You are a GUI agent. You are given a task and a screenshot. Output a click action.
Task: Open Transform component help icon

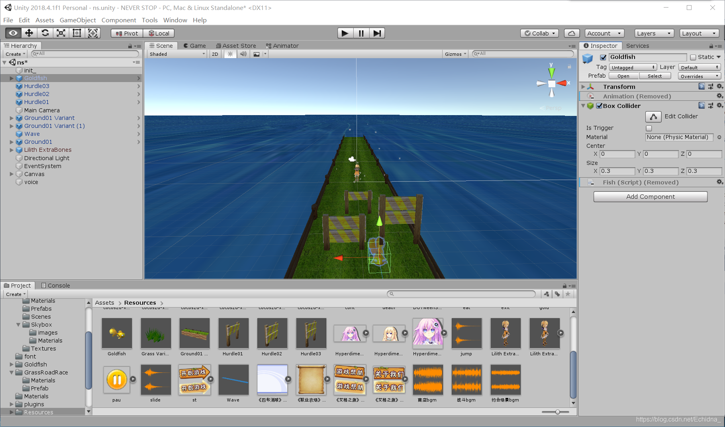[701, 86]
